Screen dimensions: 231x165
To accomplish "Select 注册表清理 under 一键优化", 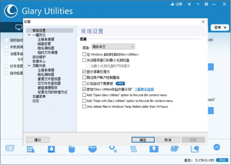I will (x=46, y=39).
